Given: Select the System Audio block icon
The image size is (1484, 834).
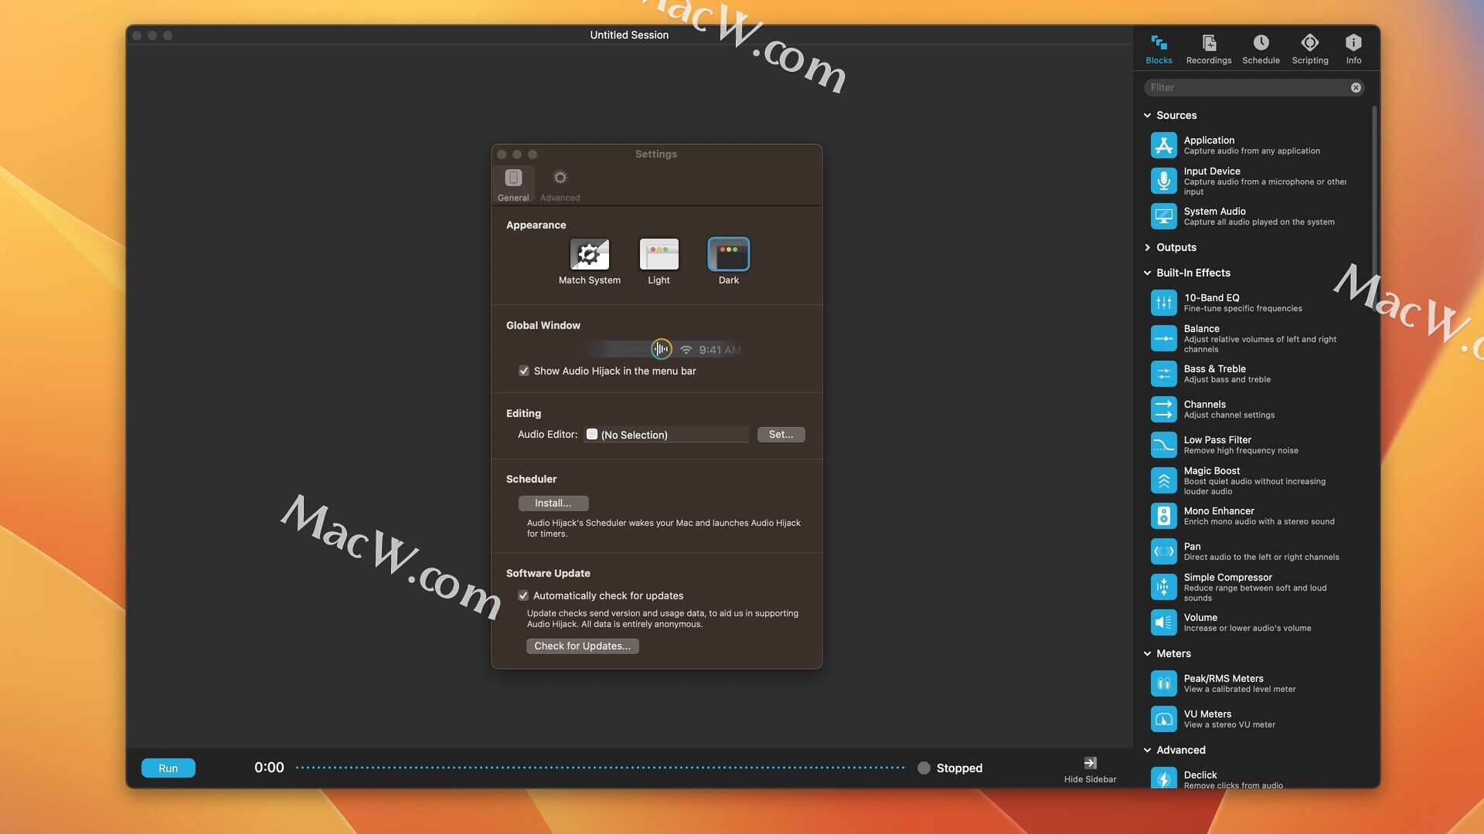Looking at the screenshot, I should (1163, 216).
